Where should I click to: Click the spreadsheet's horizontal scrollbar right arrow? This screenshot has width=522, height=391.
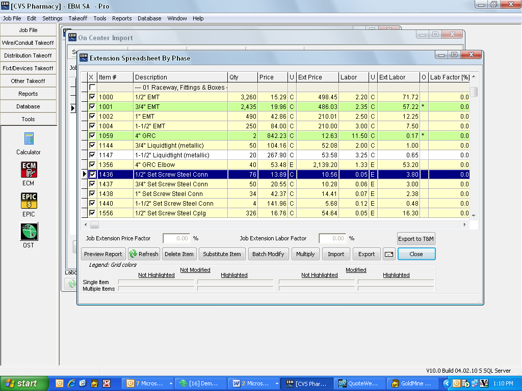(x=464, y=225)
